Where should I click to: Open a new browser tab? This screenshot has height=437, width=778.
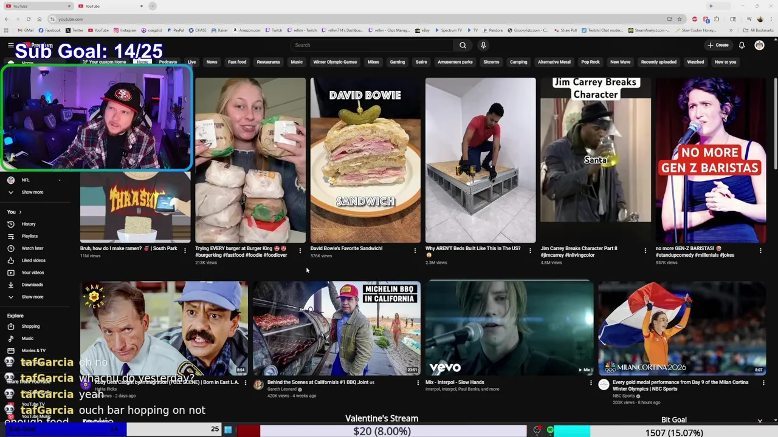click(152, 6)
